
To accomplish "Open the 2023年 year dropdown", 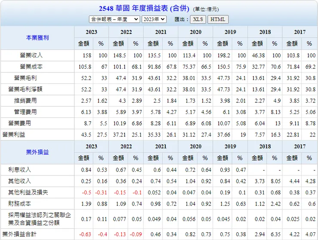I will tap(154, 19).
